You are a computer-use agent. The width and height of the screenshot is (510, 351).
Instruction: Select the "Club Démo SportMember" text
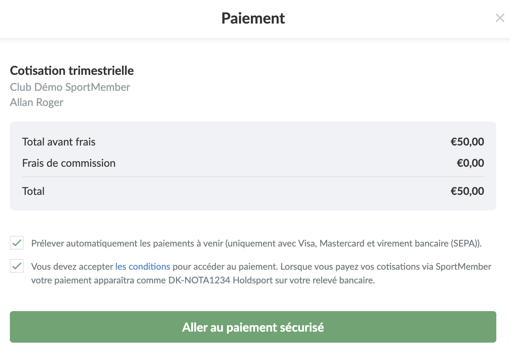70,87
